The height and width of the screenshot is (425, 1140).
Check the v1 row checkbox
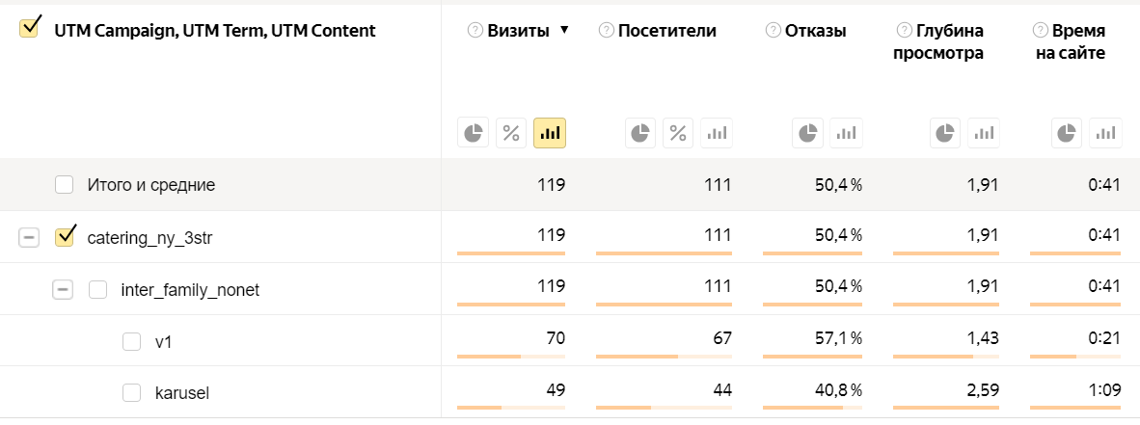pyautogui.click(x=131, y=341)
